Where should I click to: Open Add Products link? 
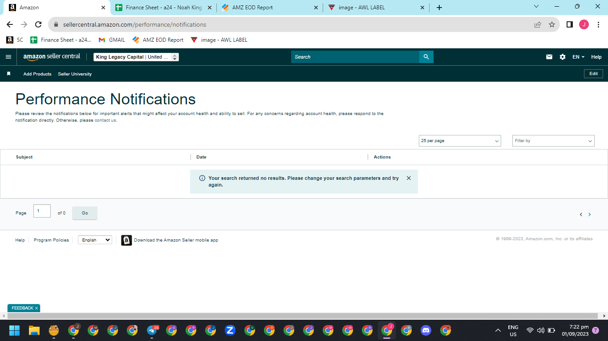tap(37, 74)
